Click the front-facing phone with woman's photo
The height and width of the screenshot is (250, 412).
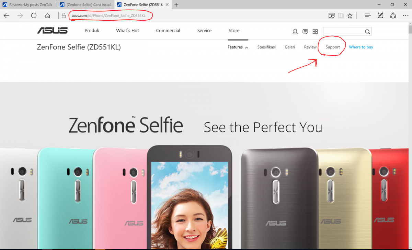coord(190,198)
